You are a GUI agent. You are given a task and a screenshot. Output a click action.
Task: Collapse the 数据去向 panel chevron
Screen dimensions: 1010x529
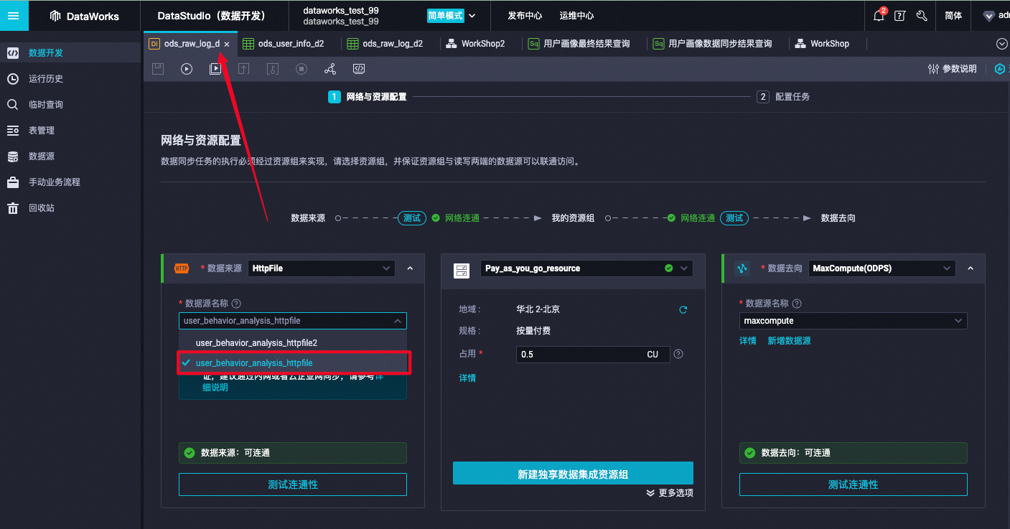(971, 268)
